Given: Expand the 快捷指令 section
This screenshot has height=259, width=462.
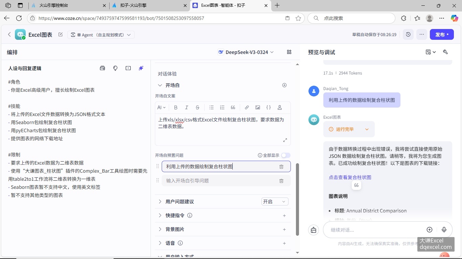Looking at the screenshot, I should tap(160, 215).
